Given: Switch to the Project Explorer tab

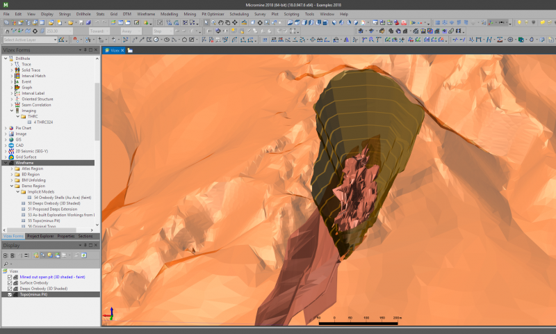Looking at the screenshot, I should coord(40,236).
